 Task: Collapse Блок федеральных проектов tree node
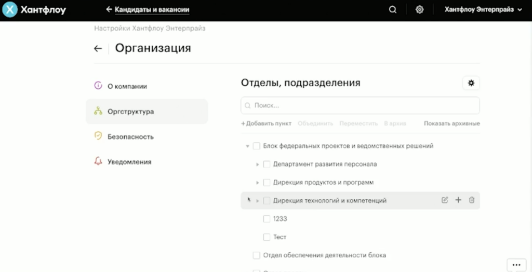point(247,146)
